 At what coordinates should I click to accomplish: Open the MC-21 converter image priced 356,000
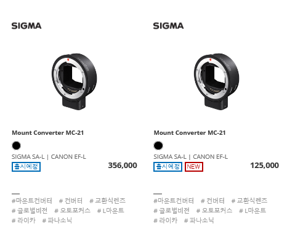pyautogui.click(x=75, y=82)
